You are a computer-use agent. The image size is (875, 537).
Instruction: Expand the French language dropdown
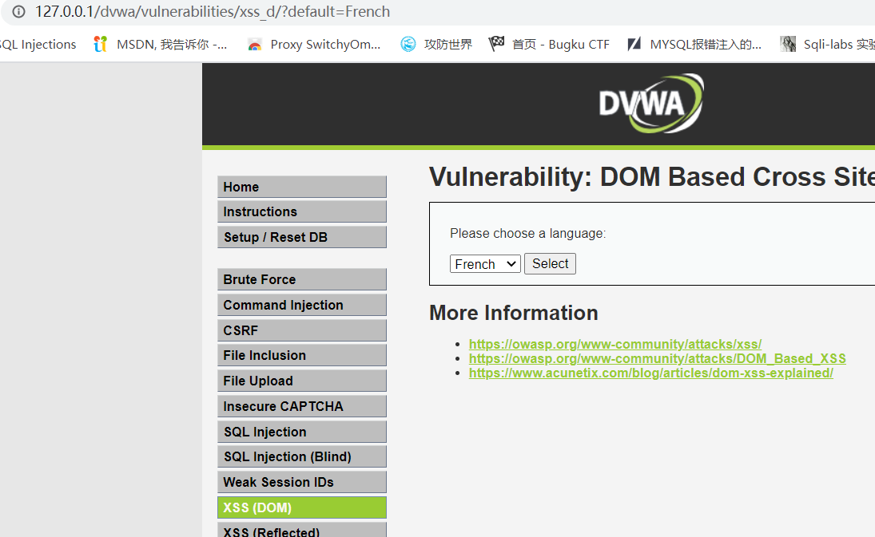click(485, 264)
